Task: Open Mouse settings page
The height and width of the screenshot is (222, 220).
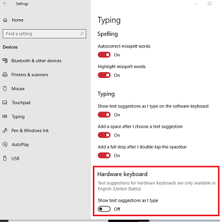Action: 18,88
